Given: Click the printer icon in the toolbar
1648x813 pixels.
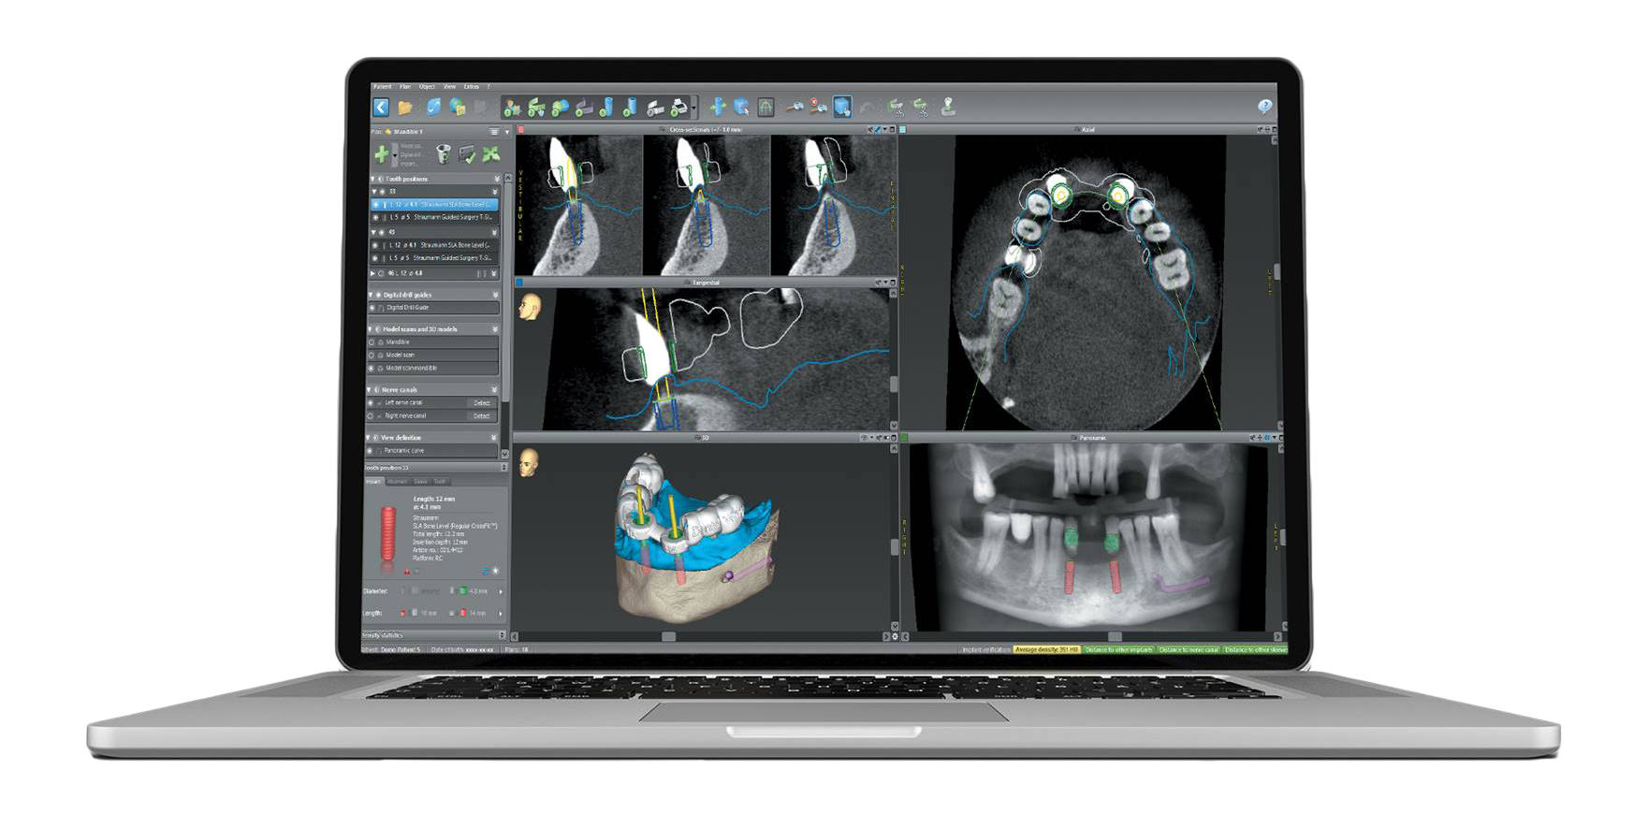Looking at the screenshot, I should [679, 108].
